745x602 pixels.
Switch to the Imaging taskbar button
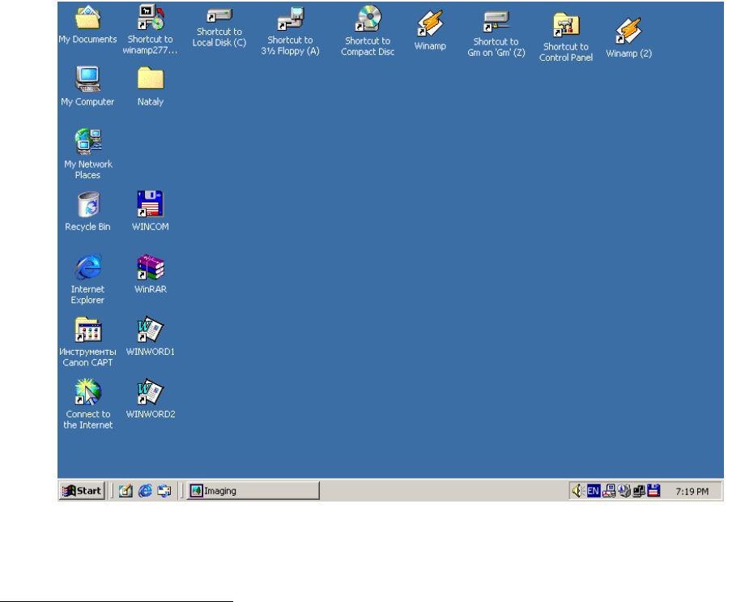coord(253,491)
